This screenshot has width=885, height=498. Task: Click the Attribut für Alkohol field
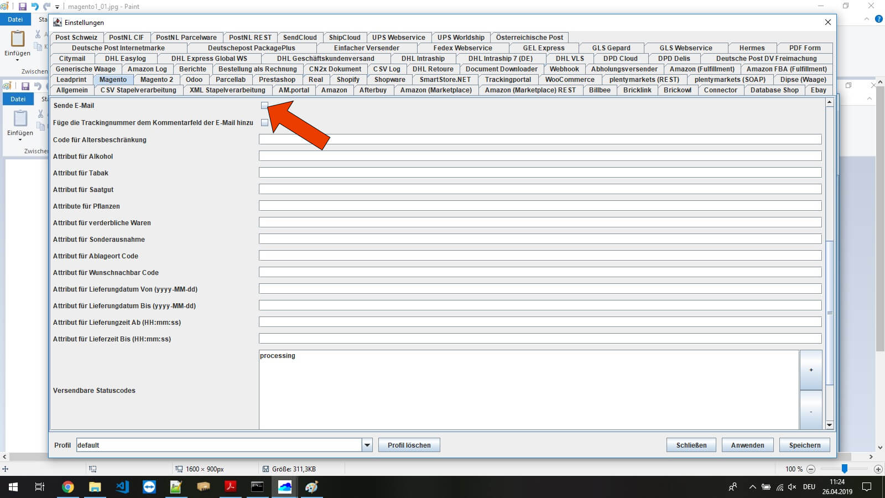pos(540,156)
